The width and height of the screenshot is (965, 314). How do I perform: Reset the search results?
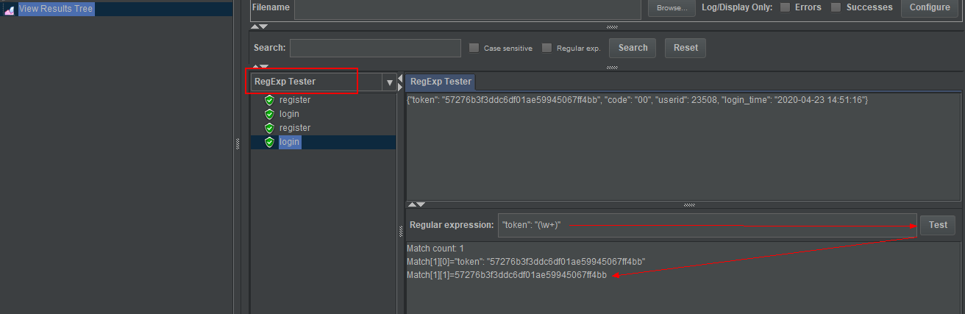pos(686,48)
